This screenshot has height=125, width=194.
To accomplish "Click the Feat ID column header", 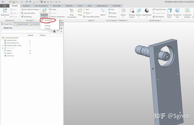I will pyautogui.click(x=30, y=35).
